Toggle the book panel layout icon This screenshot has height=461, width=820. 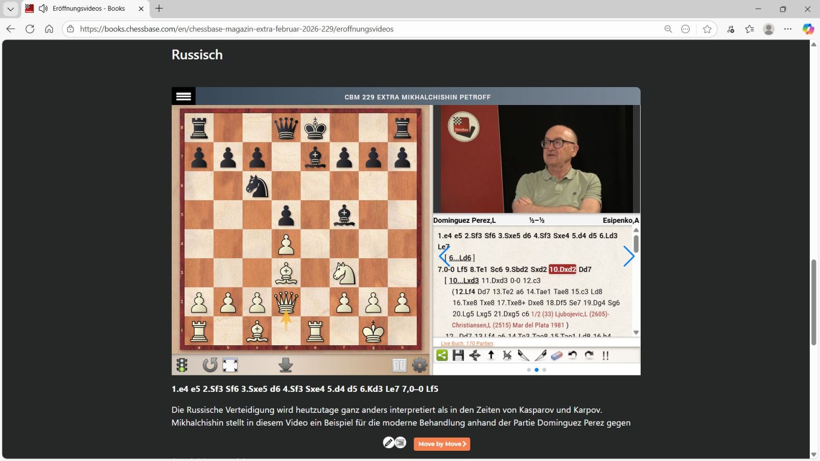(x=399, y=365)
